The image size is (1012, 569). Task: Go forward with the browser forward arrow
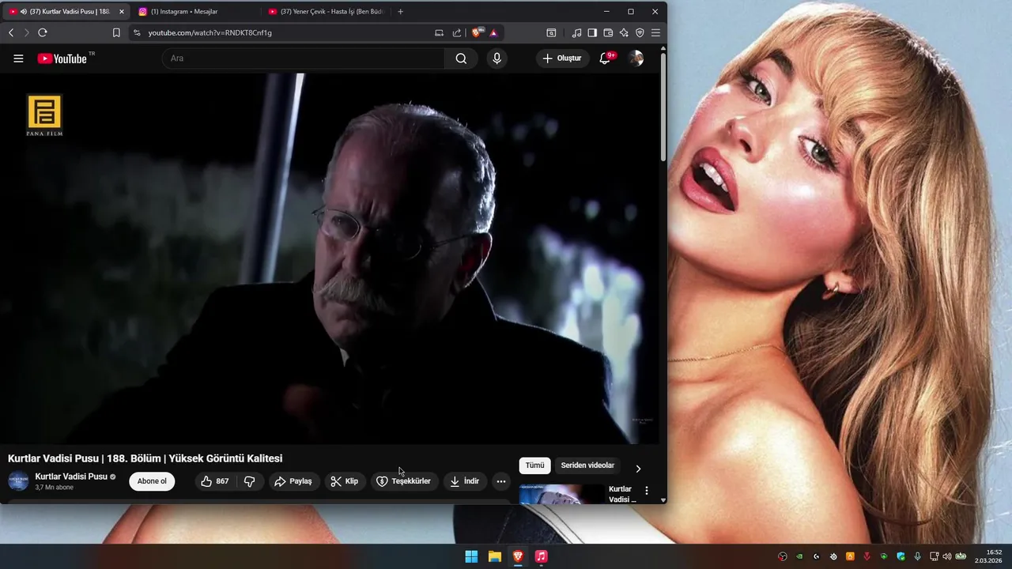pyautogui.click(x=26, y=32)
